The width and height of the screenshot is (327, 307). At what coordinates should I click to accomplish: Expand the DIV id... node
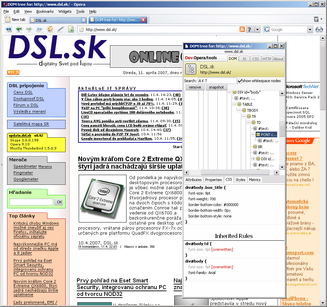253,159
